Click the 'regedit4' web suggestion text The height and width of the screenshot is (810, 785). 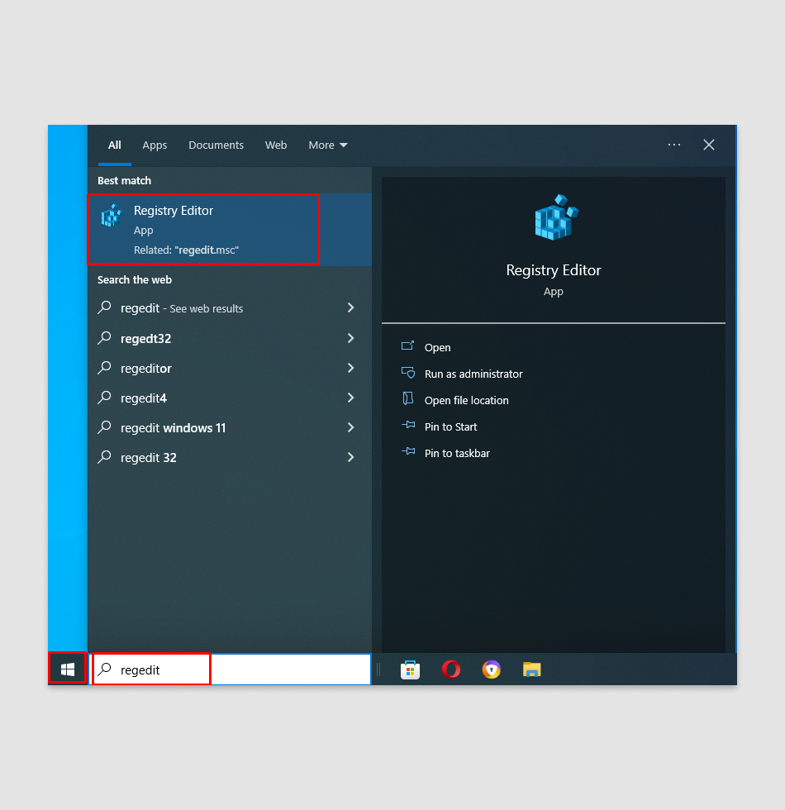[x=144, y=398]
